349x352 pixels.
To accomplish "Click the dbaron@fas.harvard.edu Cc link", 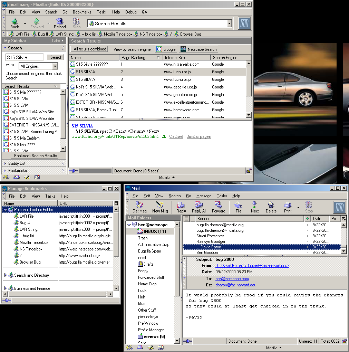I will pos(236,285).
